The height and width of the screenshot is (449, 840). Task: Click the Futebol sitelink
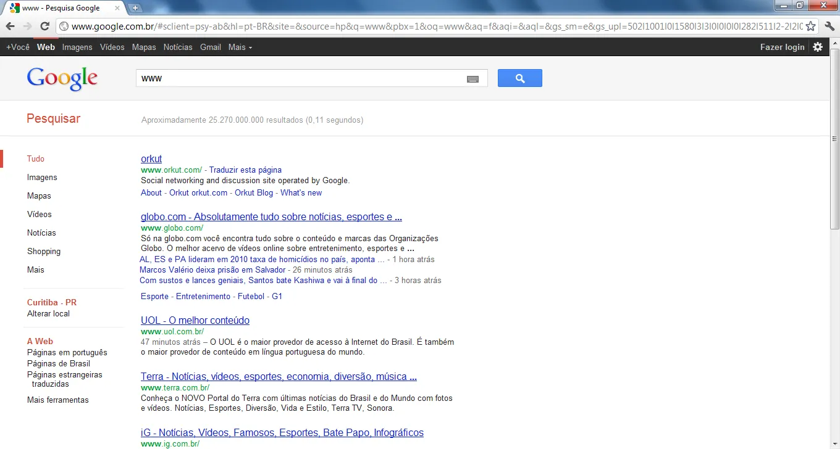point(251,296)
